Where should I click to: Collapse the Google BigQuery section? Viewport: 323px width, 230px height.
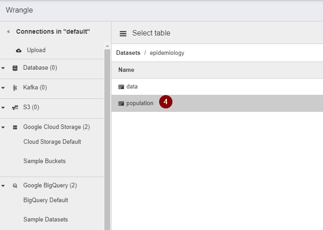3,186
